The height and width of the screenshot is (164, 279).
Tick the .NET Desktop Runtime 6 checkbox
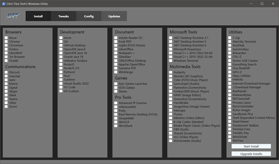(x=171, y=45)
